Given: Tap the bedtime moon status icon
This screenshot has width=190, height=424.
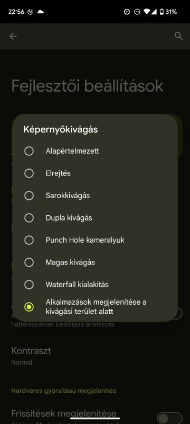Looking at the screenshot, I should point(31,12).
